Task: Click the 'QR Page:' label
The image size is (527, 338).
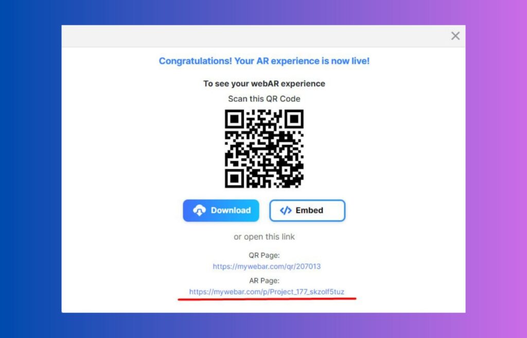Action: pyautogui.click(x=264, y=255)
